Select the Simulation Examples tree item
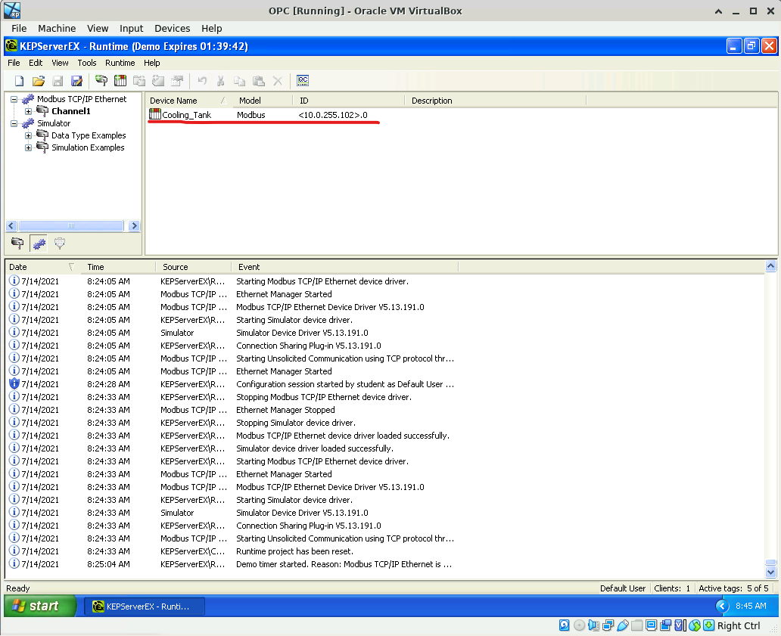This screenshot has height=636, width=781. click(88, 147)
